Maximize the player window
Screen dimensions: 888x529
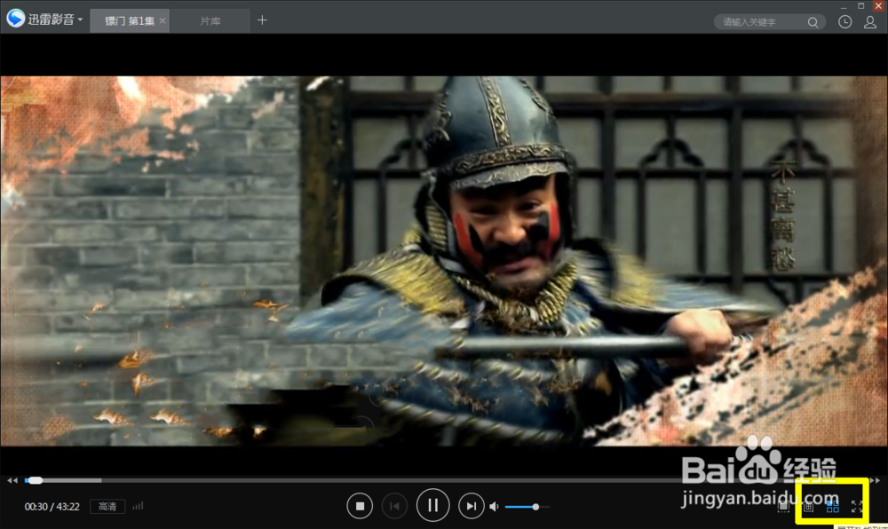tap(860, 5)
